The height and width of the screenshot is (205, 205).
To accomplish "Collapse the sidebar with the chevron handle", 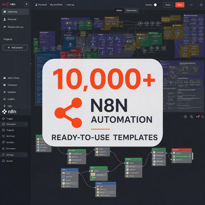I will pyautogui.click(x=31, y=64).
